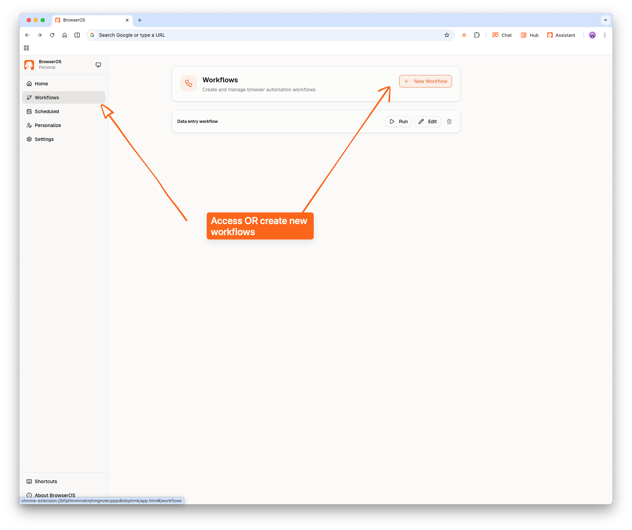
Task: Run the Data entry workflow
Action: (x=398, y=121)
